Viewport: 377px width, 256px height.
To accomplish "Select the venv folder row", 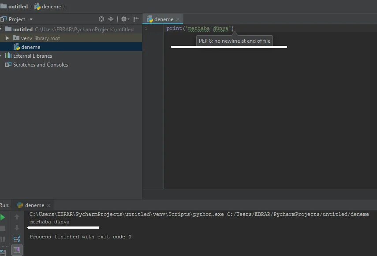I will pyautogui.click(x=71, y=38).
